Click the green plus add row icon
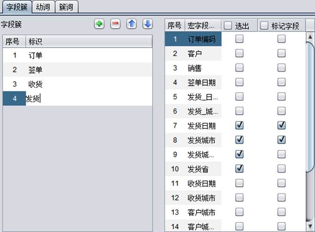Viewport: 315px width, 232px height. 99,24
